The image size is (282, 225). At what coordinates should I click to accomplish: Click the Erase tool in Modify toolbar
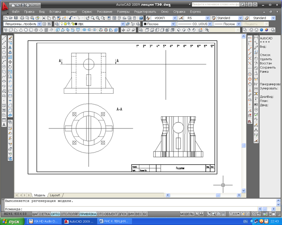[10, 38]
